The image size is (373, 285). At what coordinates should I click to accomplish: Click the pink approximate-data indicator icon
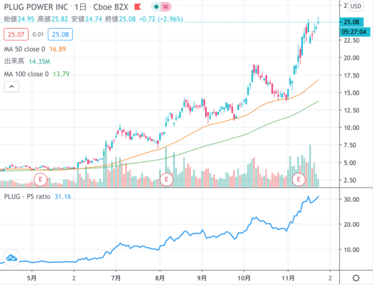[x=166, y=7]
